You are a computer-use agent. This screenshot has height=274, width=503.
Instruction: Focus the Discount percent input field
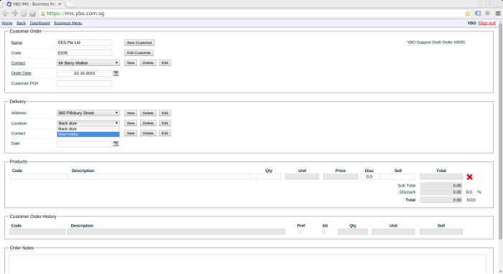click(x=471, y=192)
